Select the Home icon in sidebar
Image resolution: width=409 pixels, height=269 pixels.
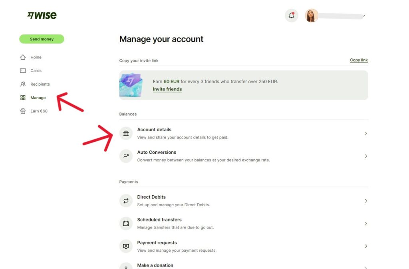coord(23,57)
